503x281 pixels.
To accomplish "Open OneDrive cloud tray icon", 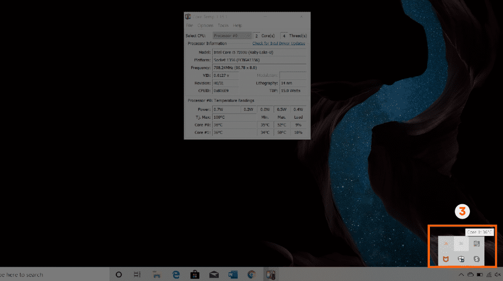I will (x=470, y=274).
